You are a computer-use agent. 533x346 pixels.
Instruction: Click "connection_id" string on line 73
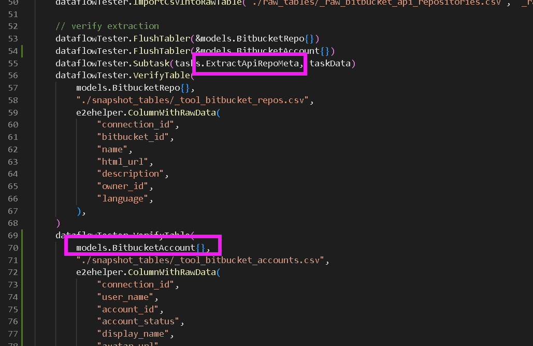pos(135,285)
